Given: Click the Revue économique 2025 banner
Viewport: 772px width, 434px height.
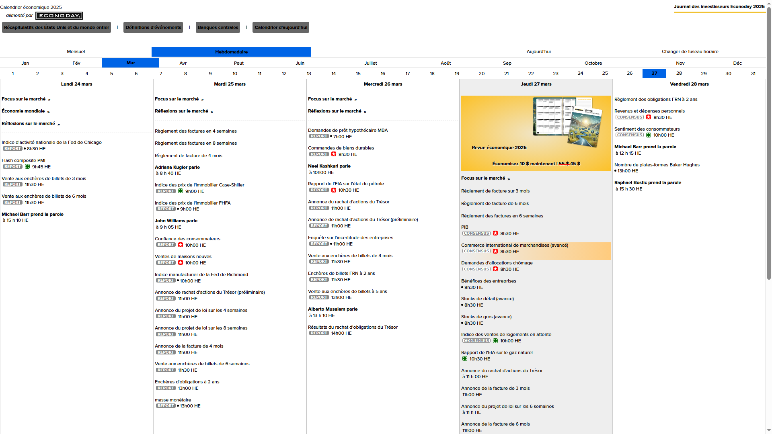Looking at the screenshot, I should [x=536, y=133].
